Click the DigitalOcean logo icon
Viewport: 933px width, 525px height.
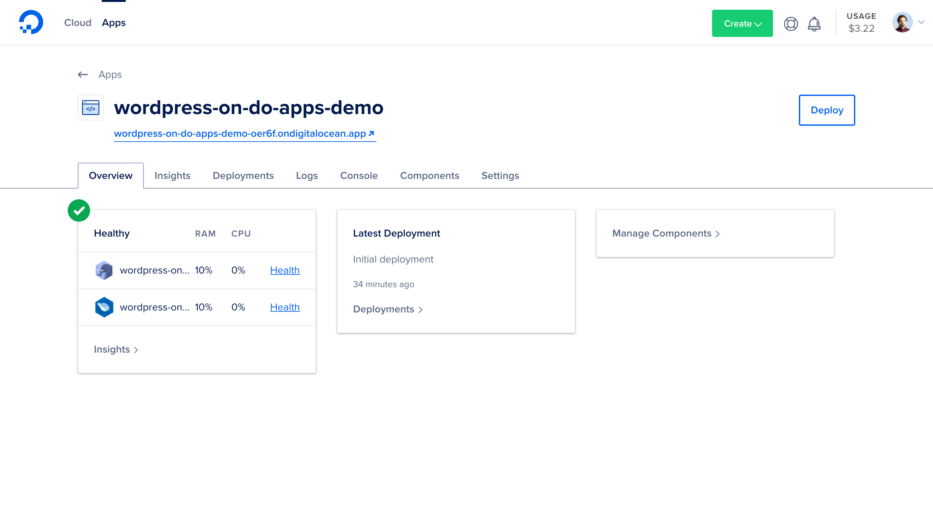pos(31,22)
